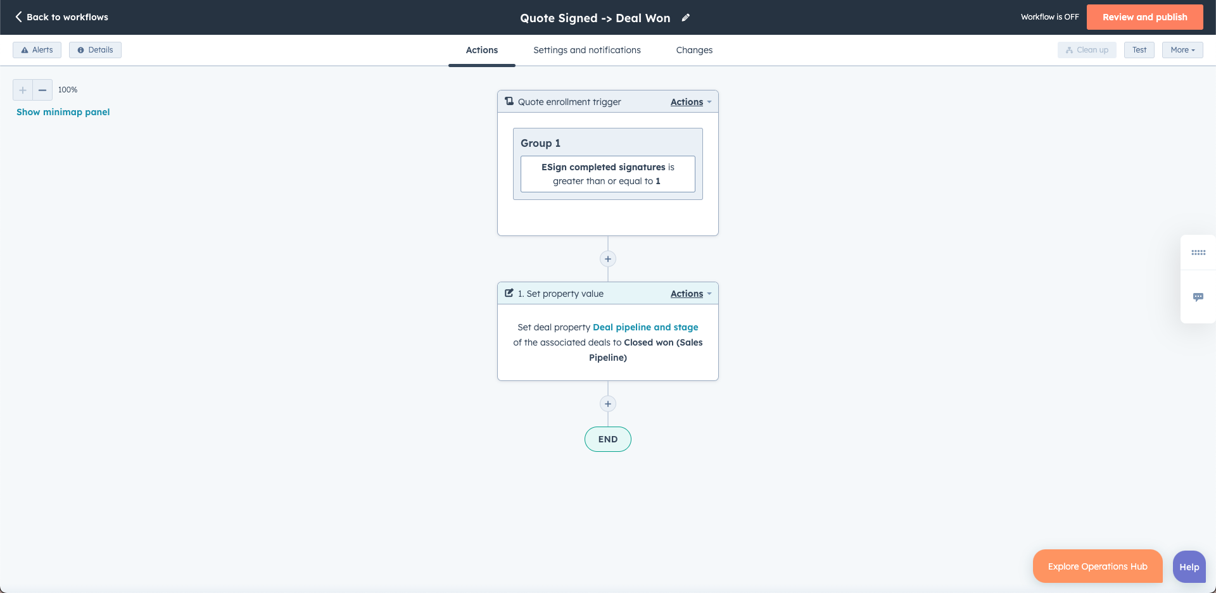The height and width of the screenshot is (593, 1216).
Task: Go Back to workflows
Action: point(61,17)
